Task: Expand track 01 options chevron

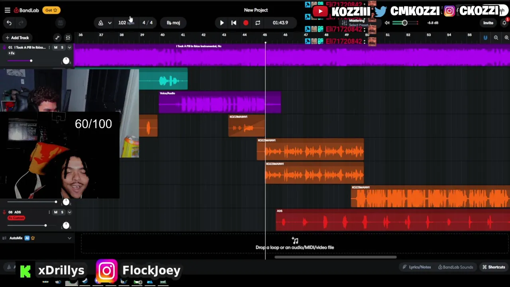Action: click(69, 47)
